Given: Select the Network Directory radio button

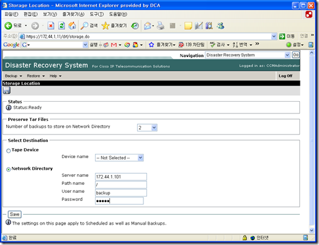Looking at the screenshot, I should (9, 169).
